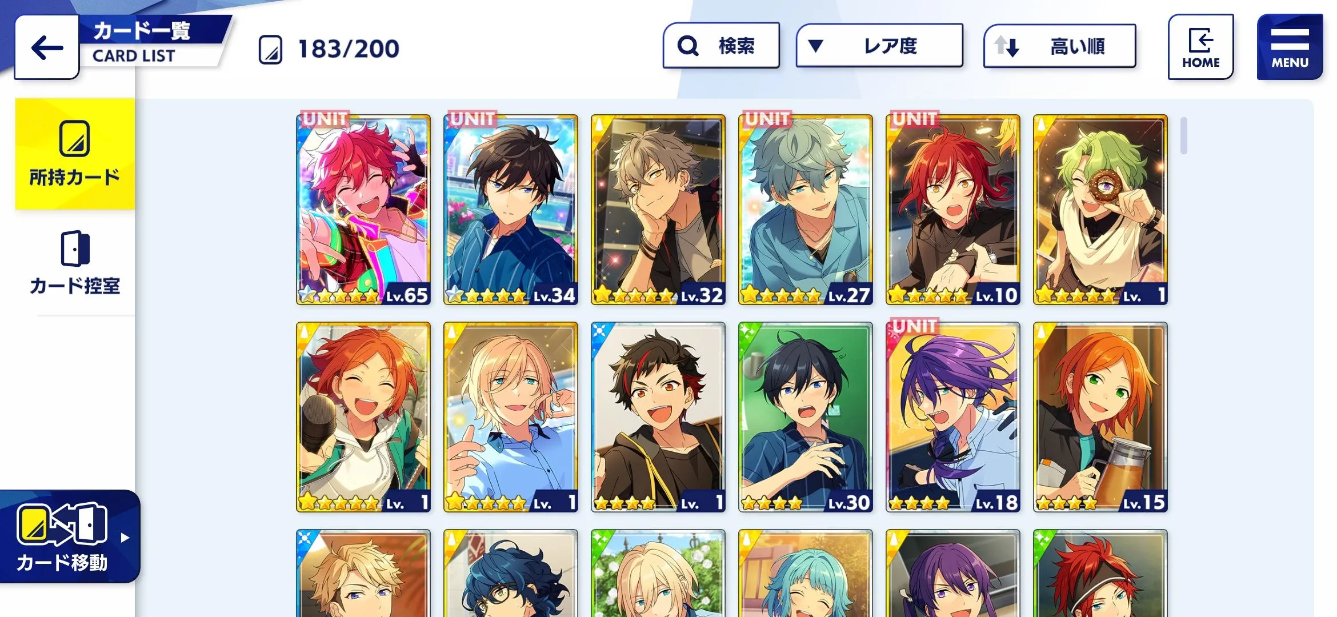1337x617 pixels.
Task: Select the dark-haired Lv.34 card
Action: tap(511, 210)
